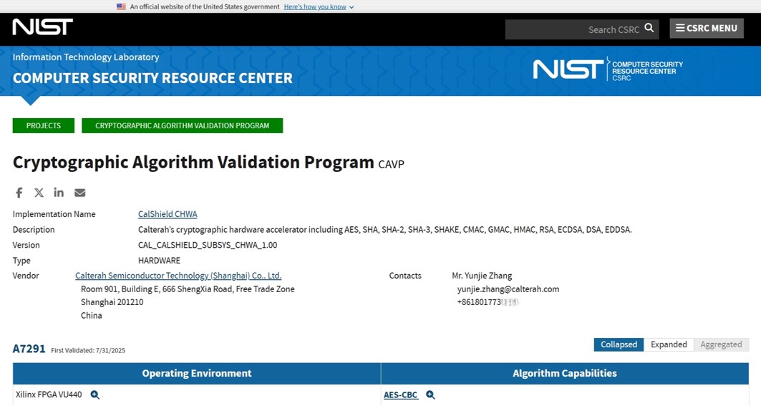This screenshot has width=761, height=406.
Task: Share page on LinkedIn icon
Action: tap(59, 193)
